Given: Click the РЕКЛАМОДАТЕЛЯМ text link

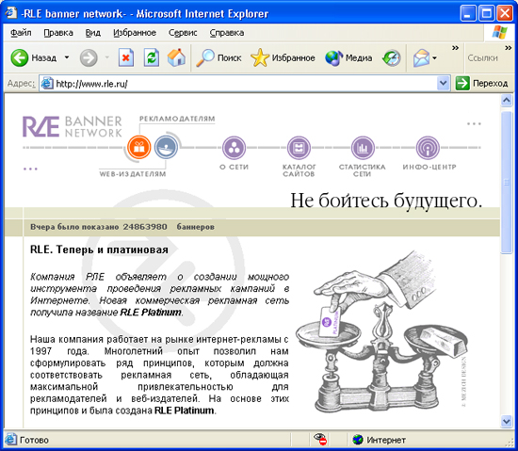Looking at the screenshot, I should click(177, 119).
